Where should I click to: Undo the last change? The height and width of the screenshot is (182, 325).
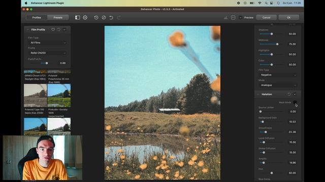coord(111,18)
